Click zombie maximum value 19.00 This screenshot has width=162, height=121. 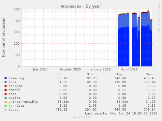(x=151, y=90)
